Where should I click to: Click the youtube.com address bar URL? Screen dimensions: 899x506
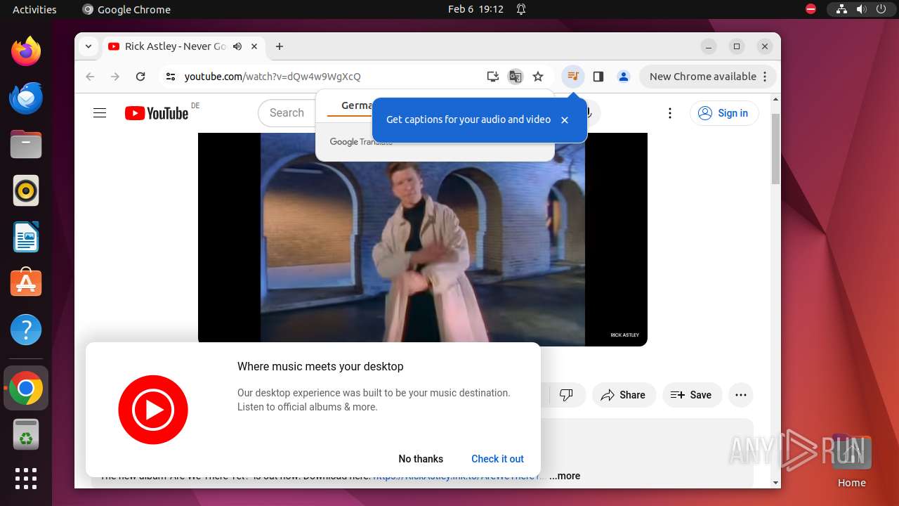coord(273,77)
